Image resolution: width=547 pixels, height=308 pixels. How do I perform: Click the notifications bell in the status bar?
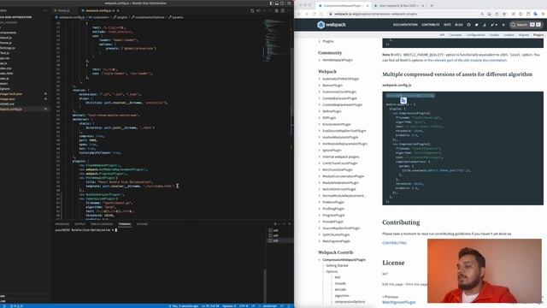(x=289, y=306)
